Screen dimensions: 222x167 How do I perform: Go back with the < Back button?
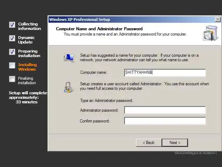(149, 143)
